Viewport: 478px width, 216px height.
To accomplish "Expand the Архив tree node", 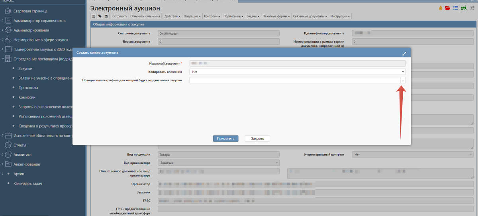I will point(3,174).
